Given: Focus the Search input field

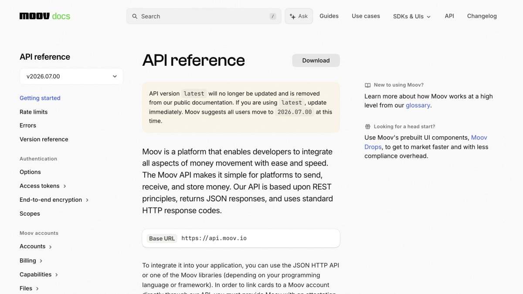Looking at the screenshot, I should (x=204, y=16).
